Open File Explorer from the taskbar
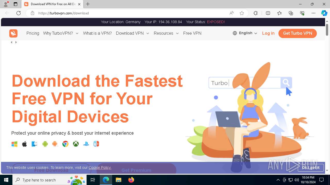This screenshot has height=185, width=330. tap(118, 180)
